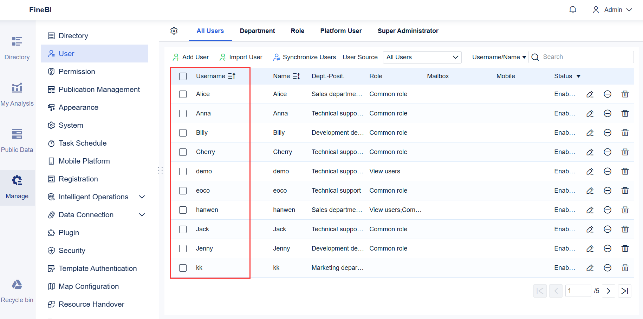The height and width of the screenshot is (319, 643).
Task: Open the Super Administrator tab
Action: coord(408,31)
